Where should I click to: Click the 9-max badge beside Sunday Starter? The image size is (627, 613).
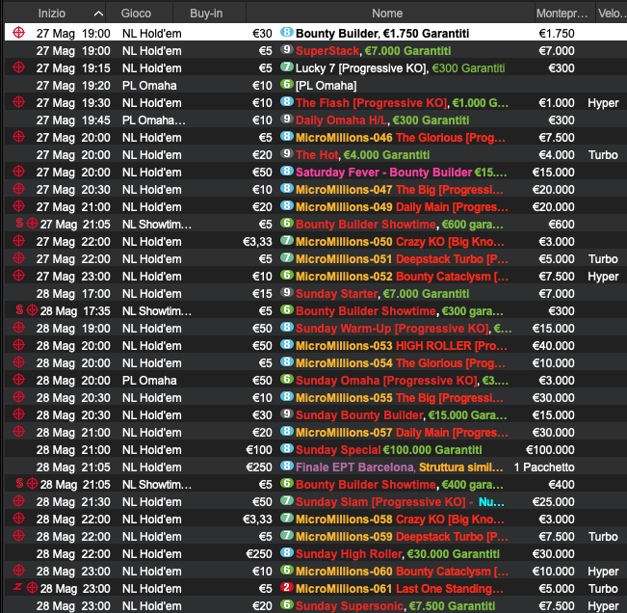286,292
